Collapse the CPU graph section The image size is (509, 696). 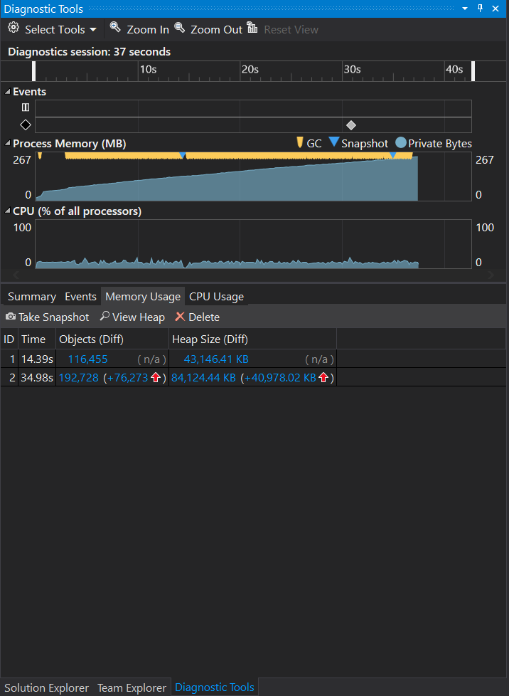[x=8, y=211]
